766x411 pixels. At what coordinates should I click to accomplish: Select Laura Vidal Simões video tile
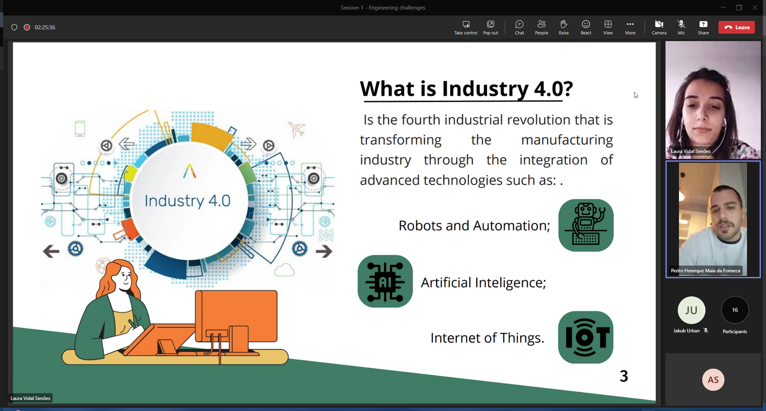click(x=712, y=100)
